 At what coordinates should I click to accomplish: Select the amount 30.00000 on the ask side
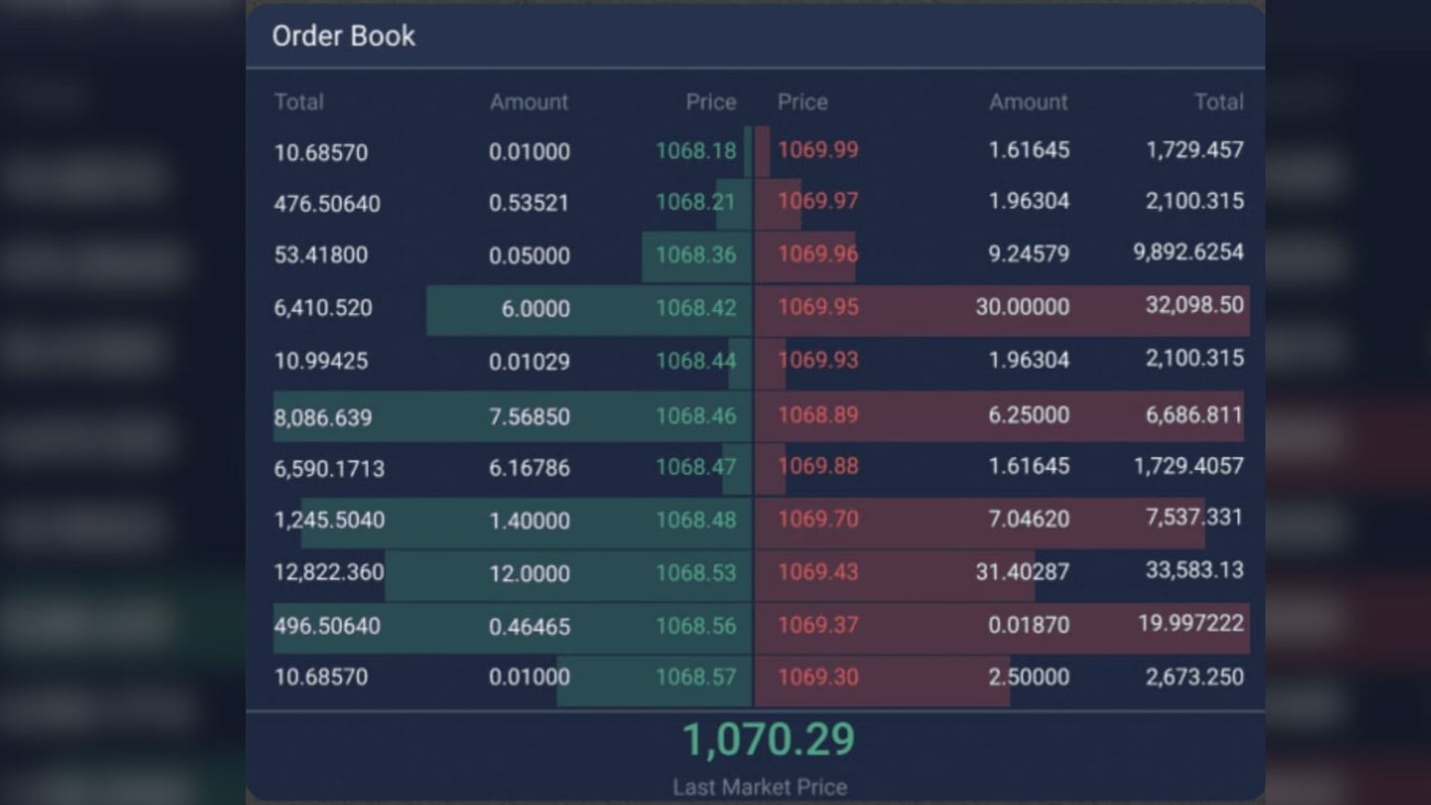point(1029,308)
